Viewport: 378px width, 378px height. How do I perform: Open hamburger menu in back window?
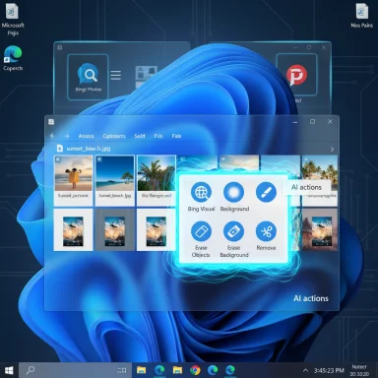coord(115,75)
